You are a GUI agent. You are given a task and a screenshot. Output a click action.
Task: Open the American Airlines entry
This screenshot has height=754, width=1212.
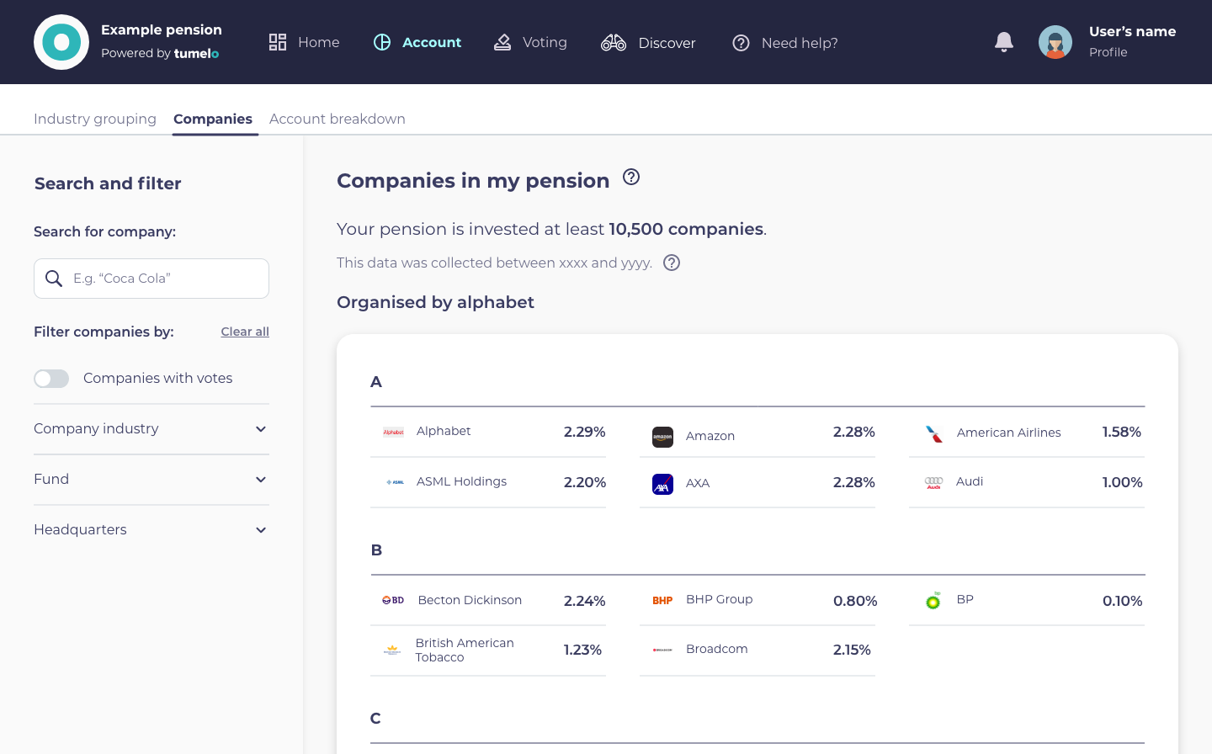(x=1027, y=432)
